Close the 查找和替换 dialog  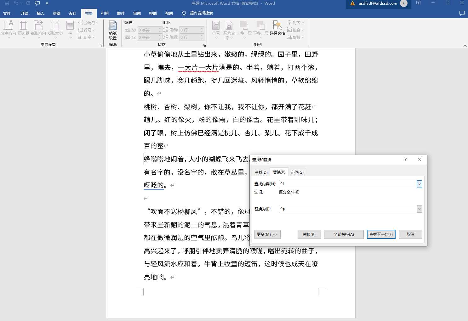coord(420,160)
